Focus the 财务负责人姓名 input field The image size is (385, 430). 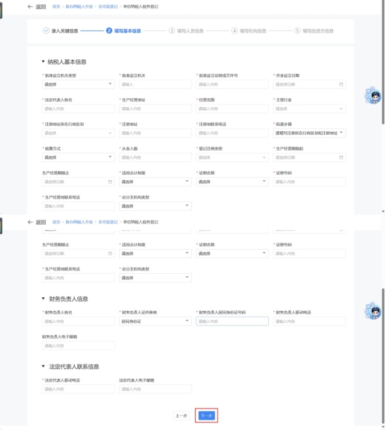pyautogui.click(x=78, y=321)
